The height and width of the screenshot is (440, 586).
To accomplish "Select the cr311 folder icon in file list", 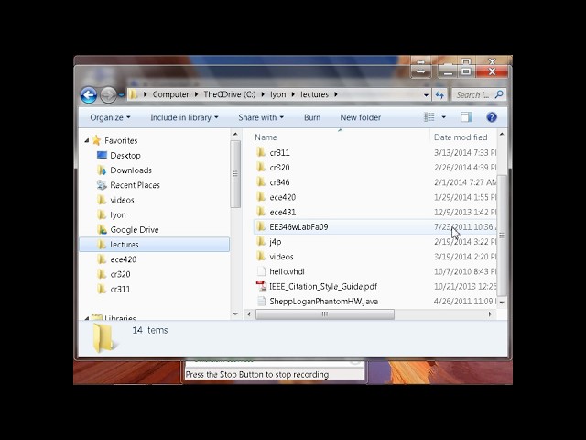I will click(261, 152).
